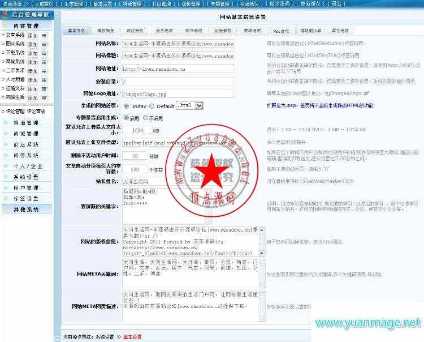
Task: Open 栏目管理 in the top bar
Action: [x=162, y=4]
